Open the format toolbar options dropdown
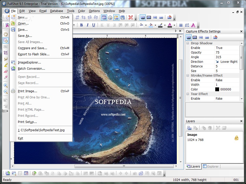Screen dimensions: 246x184 pyautogui.click(x=198, y=27)
